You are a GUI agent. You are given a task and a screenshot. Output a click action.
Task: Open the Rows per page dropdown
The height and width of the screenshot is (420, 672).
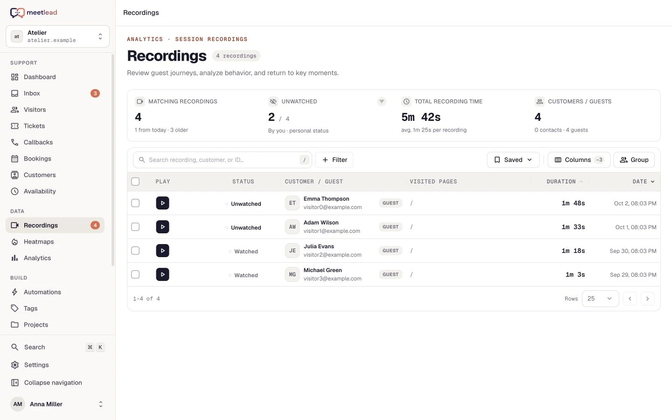coord(600,299)
